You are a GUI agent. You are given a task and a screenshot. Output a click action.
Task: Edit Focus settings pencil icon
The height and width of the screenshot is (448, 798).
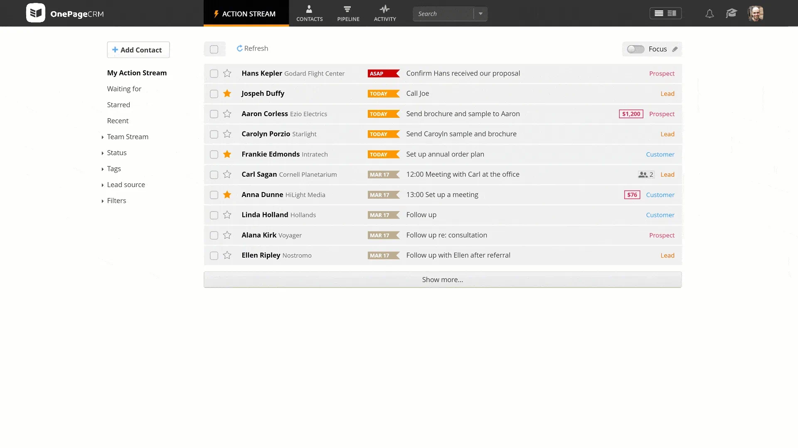(675, 49)
